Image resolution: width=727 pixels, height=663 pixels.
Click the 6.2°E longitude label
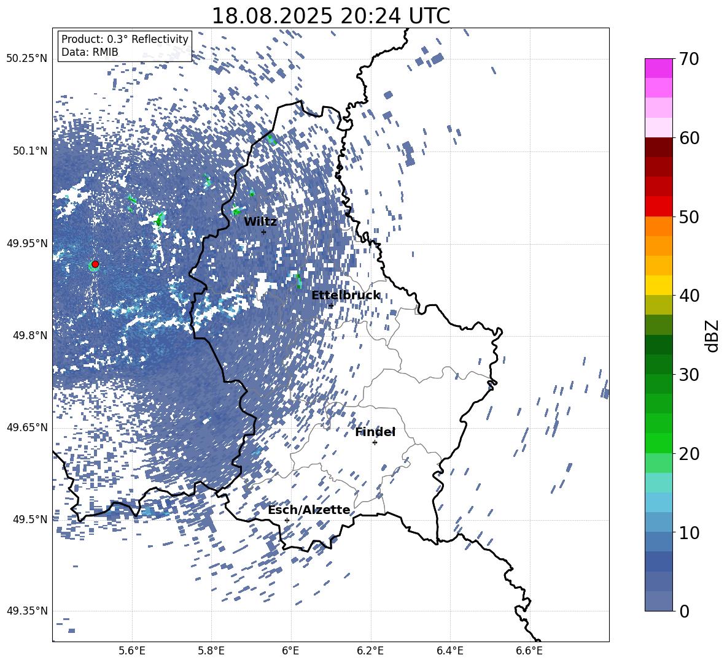pos(370,651)
